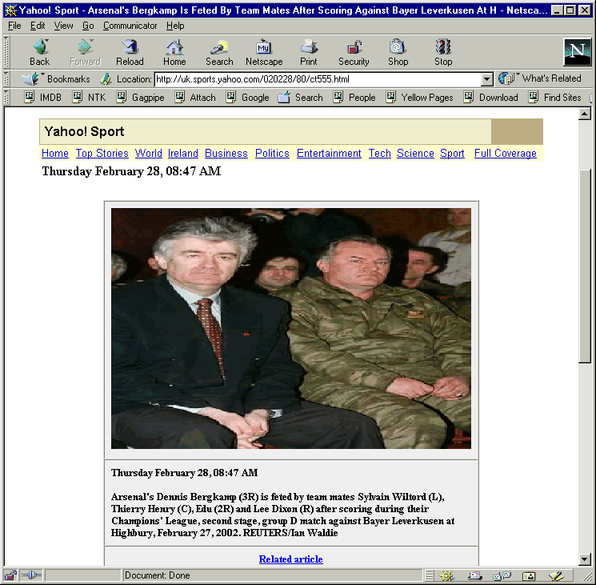Click the vertical scrollbar thumb
Viewport: 596px width, 585px height.
pyautogui.click(x=585, y=266)
